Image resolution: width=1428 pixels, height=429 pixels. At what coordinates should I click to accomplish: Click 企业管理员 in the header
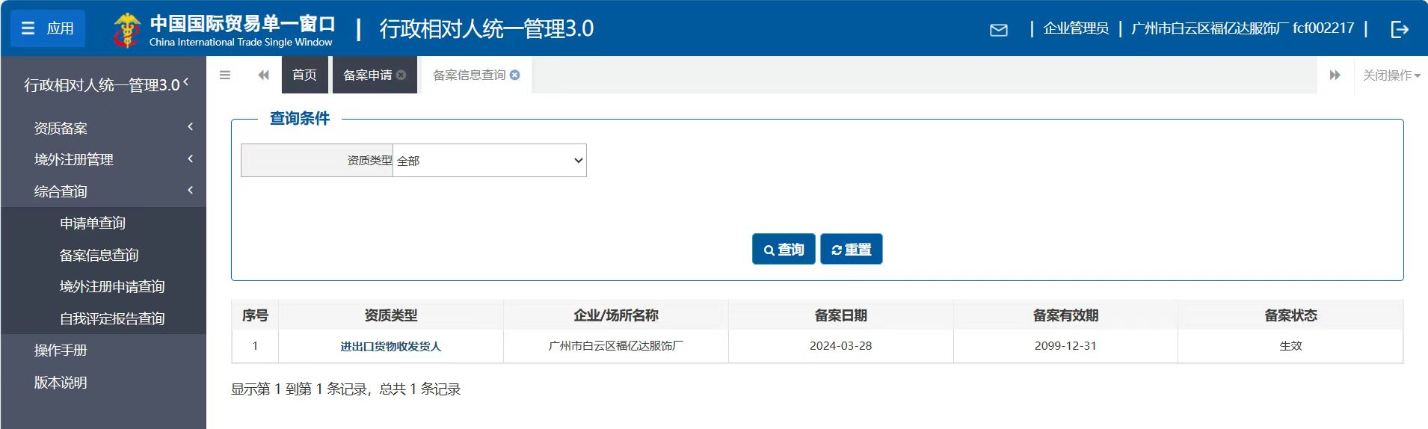(x=1076, y=28)
